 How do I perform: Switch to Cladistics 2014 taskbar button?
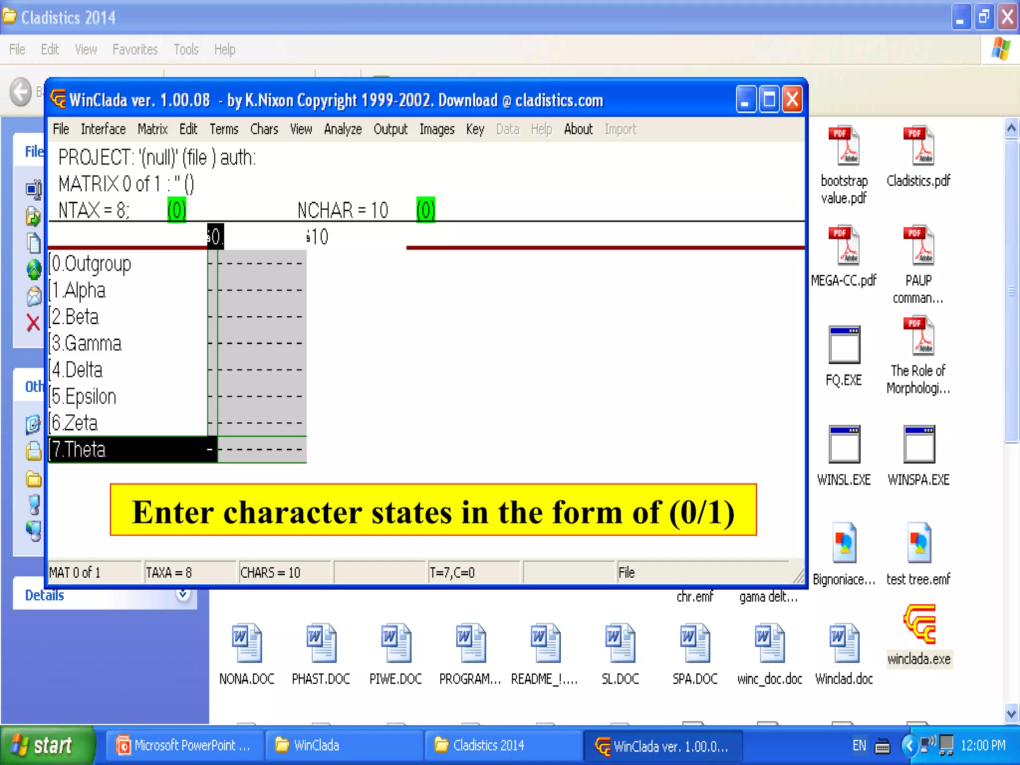click(503, 746)
